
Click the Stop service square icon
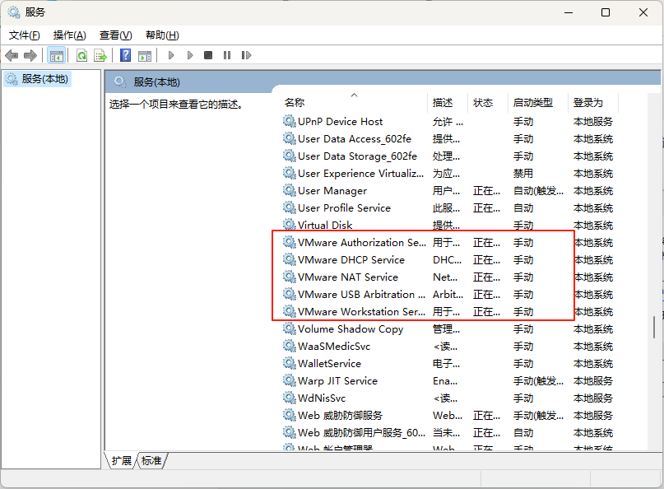[x=208, y=55]
